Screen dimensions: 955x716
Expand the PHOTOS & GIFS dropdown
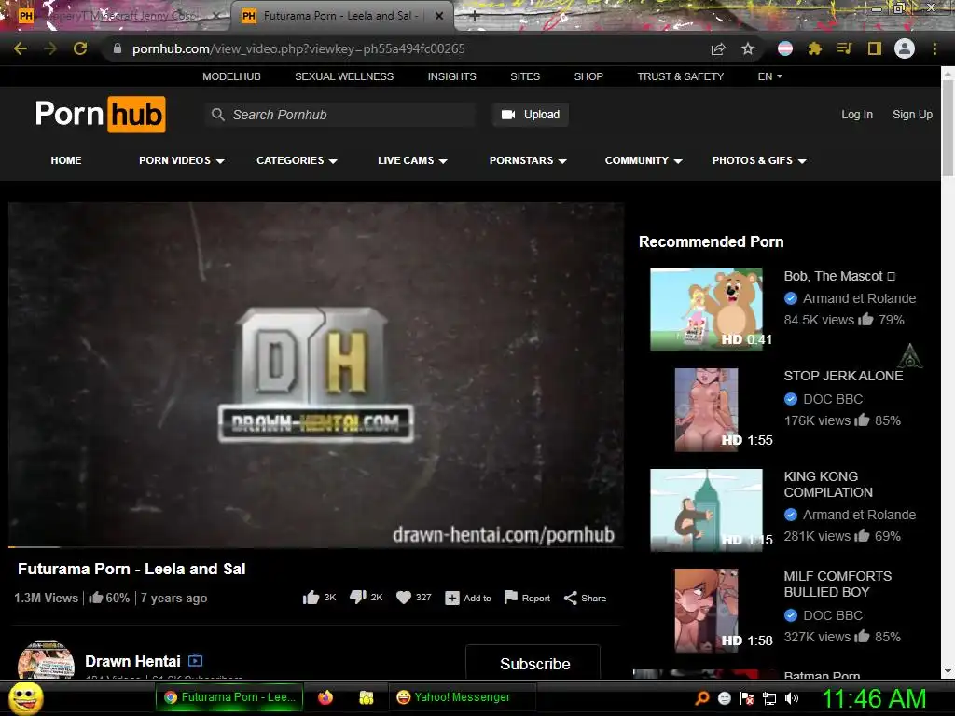point(759,160)
